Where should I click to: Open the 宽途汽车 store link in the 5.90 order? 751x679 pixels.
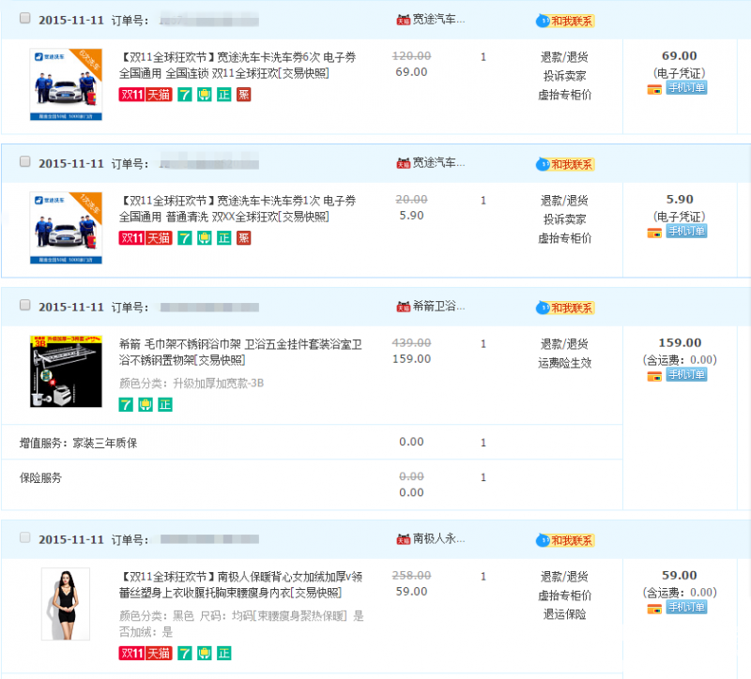[438, 162]
